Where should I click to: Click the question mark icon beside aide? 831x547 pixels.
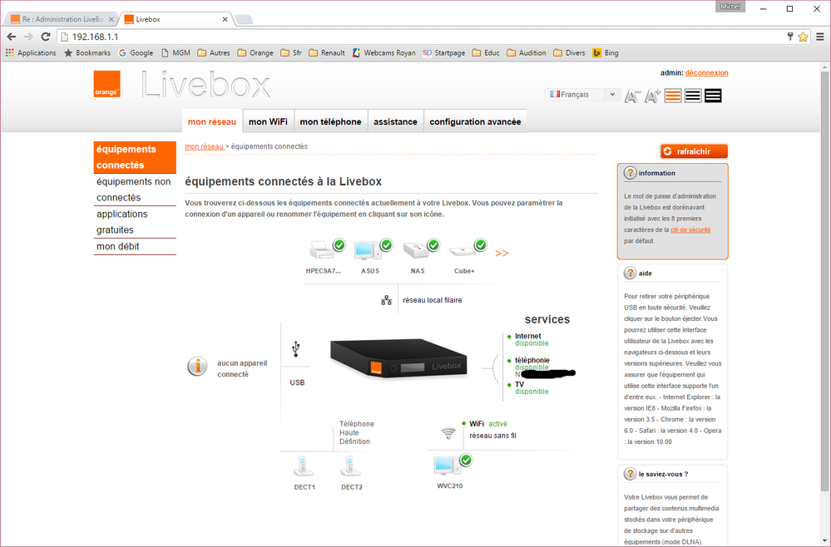pyautogui.click(x=631, y=273)
